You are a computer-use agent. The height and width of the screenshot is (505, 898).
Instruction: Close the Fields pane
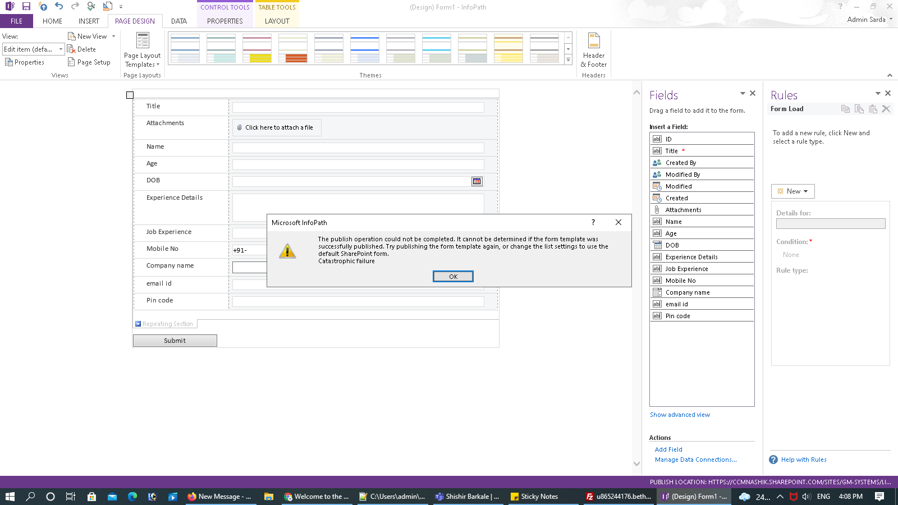[x=753, y=93]
